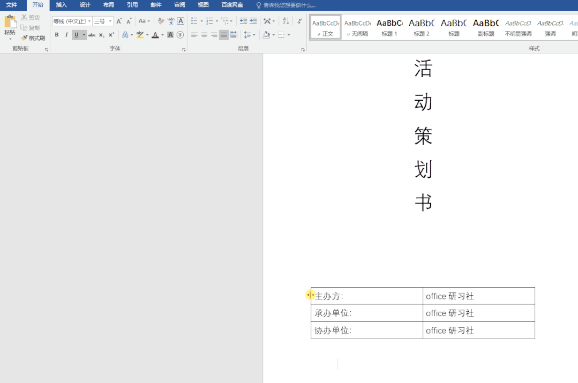The height and width of the screenshot is (383, 578).
Task: Switch to the Insert (插入) tab
Action: tap(61, 5)
